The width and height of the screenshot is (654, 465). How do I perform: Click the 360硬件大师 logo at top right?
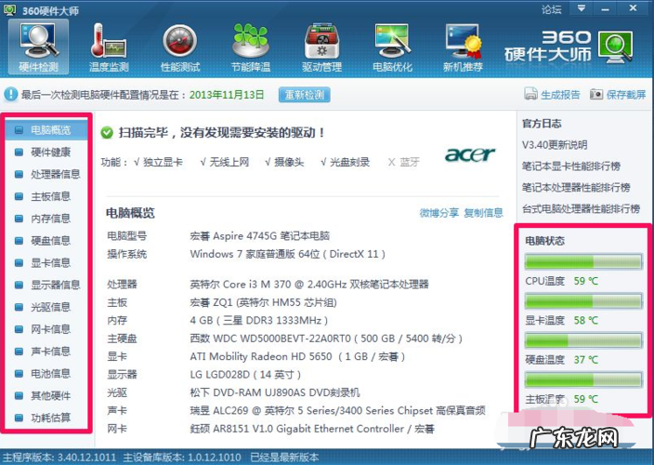coord(569,46)
